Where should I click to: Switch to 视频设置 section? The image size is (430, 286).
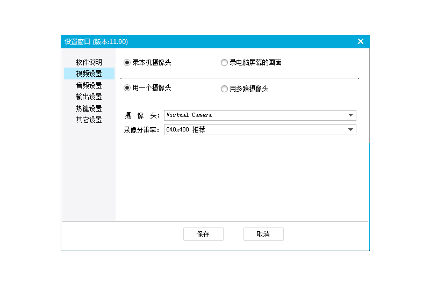click(x=89, y=74)
